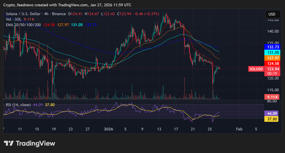Click the 2026 marker on the time axis
This screenshot has height=153, width=285.
pos(109,129)
